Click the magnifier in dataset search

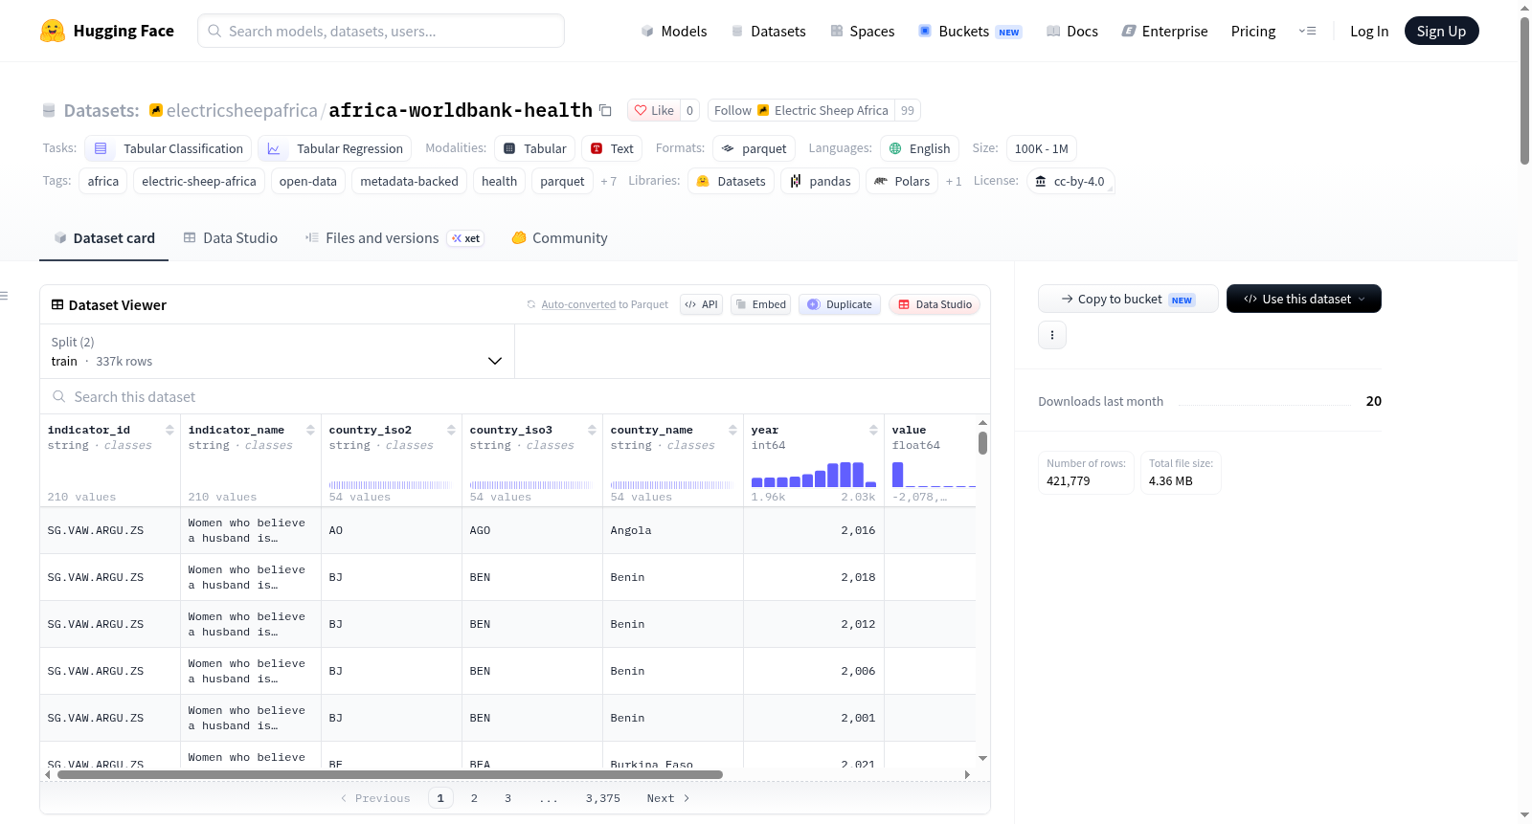(x=59, y=396)
